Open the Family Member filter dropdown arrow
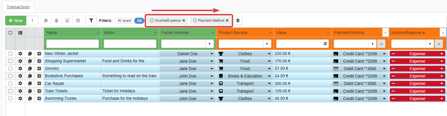 tap(209, 44)
